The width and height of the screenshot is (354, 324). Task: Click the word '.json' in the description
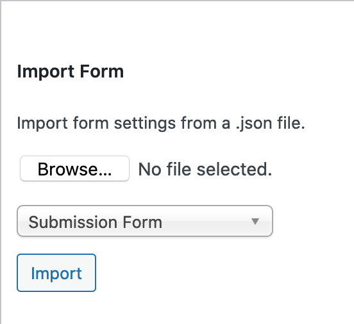254,124
